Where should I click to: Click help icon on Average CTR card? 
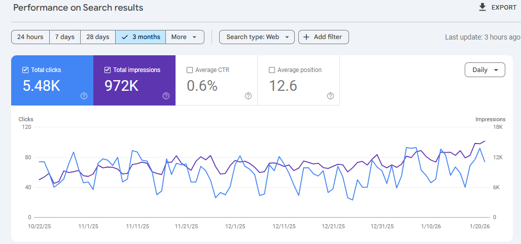coord(248,96)
